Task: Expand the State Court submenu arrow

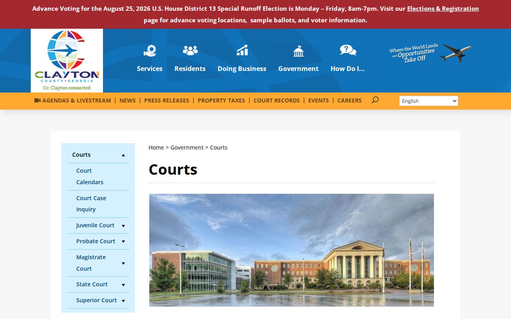Action: (x=123, y=285)
